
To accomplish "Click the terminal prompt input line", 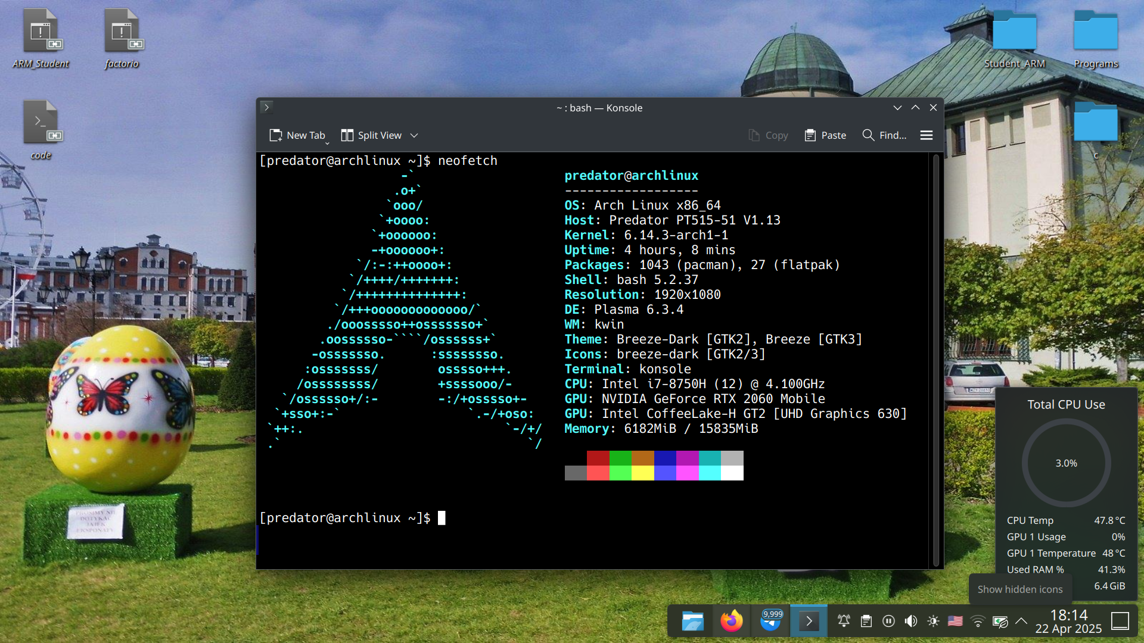I will pyautogui.click(x=352, y=518).
